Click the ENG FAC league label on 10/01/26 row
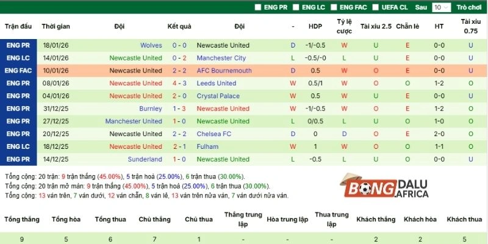The width and height of the screenshot is (488, 244). 17,71
